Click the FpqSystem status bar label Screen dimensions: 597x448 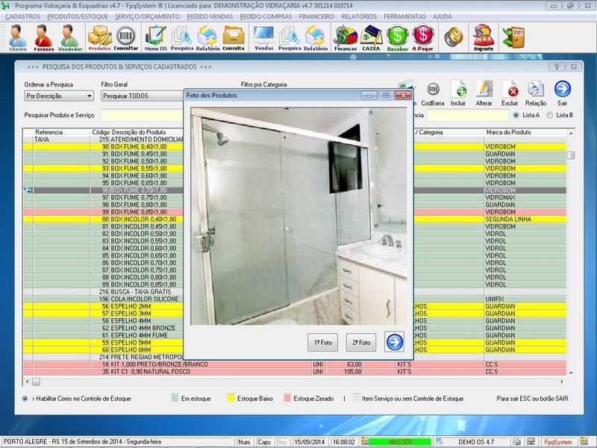click(557, 442)
